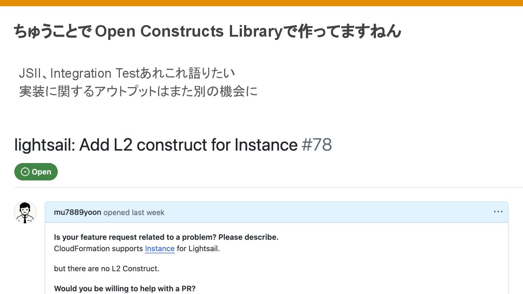The width and height of the screenshot is (523, 294).
Task: Open the mu7889yoon author profile link
Action: click(77, 212)
